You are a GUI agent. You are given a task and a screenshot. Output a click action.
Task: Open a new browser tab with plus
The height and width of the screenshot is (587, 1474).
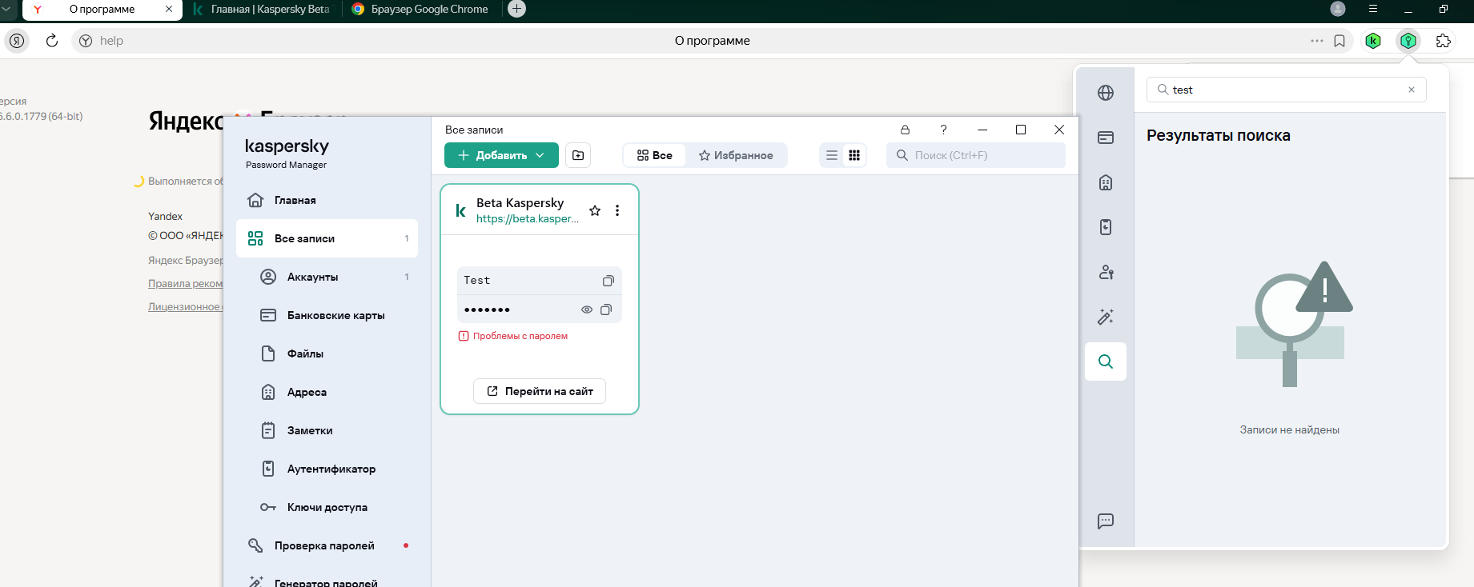click(517, 9)
